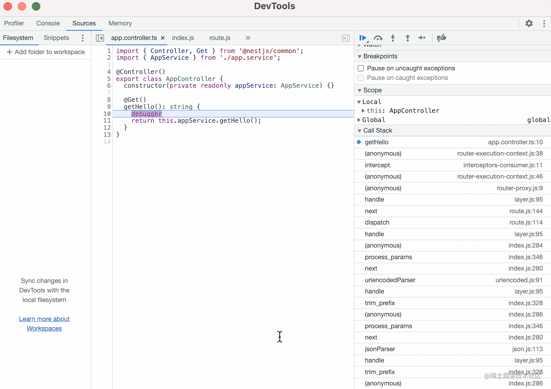Image resolution: width=551 pixels, height=389 pixels.
Task: Hide the file navigator sidebar
Action: 100,38
